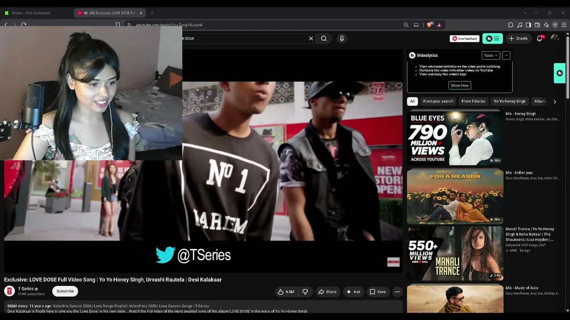Open the TubeBuddy menu button in header
This screenshot has width=570, height=320.
coord(493,39)
